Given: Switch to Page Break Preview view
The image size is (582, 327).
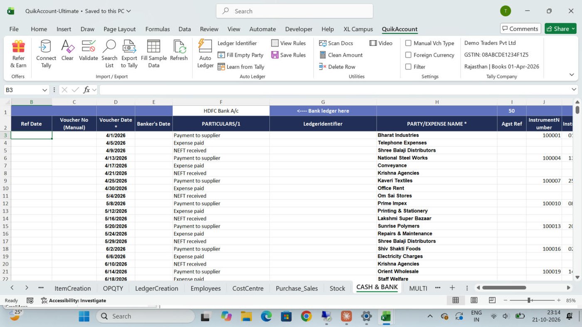Looking at the screenshot, I should pyautogui.click(x=492, y=300).
